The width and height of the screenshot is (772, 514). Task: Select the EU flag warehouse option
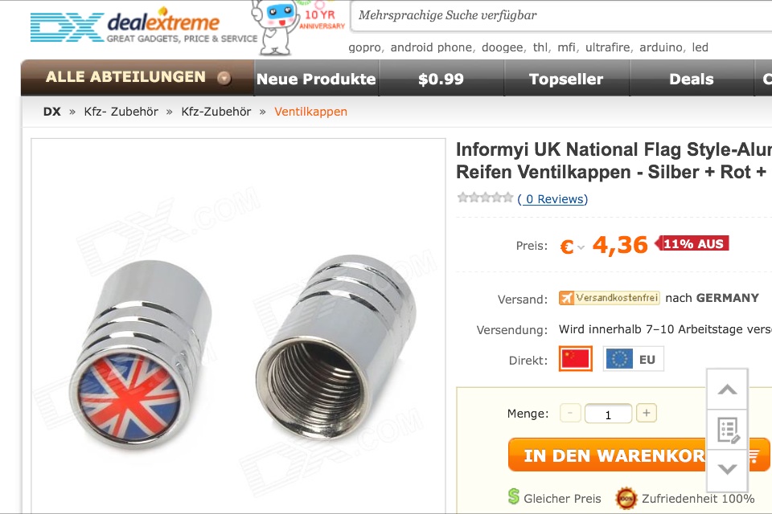tap(633, 358)
